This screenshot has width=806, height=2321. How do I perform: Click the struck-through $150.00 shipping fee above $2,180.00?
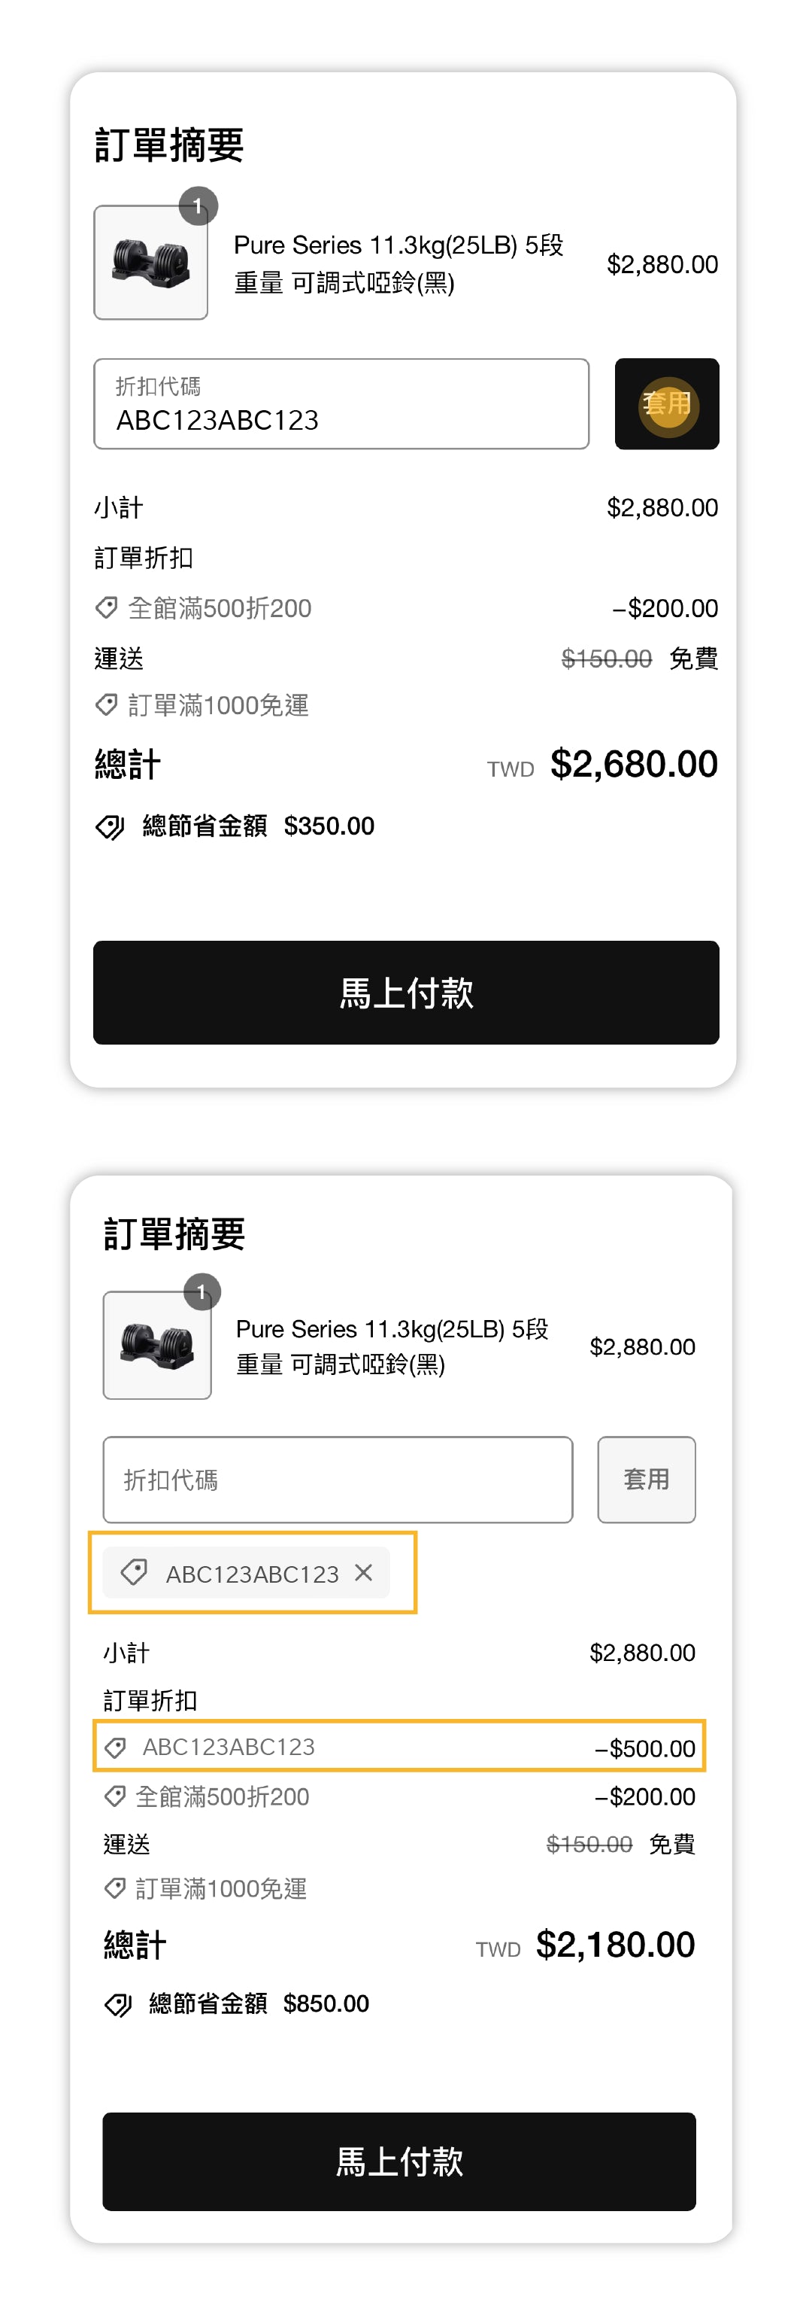tap(589, 1845)
